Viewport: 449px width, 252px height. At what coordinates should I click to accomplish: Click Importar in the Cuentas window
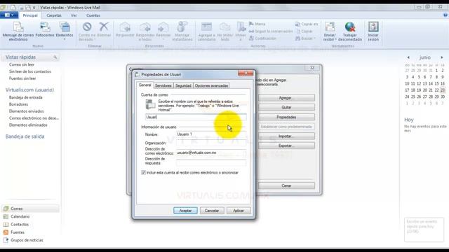point(286,136)
